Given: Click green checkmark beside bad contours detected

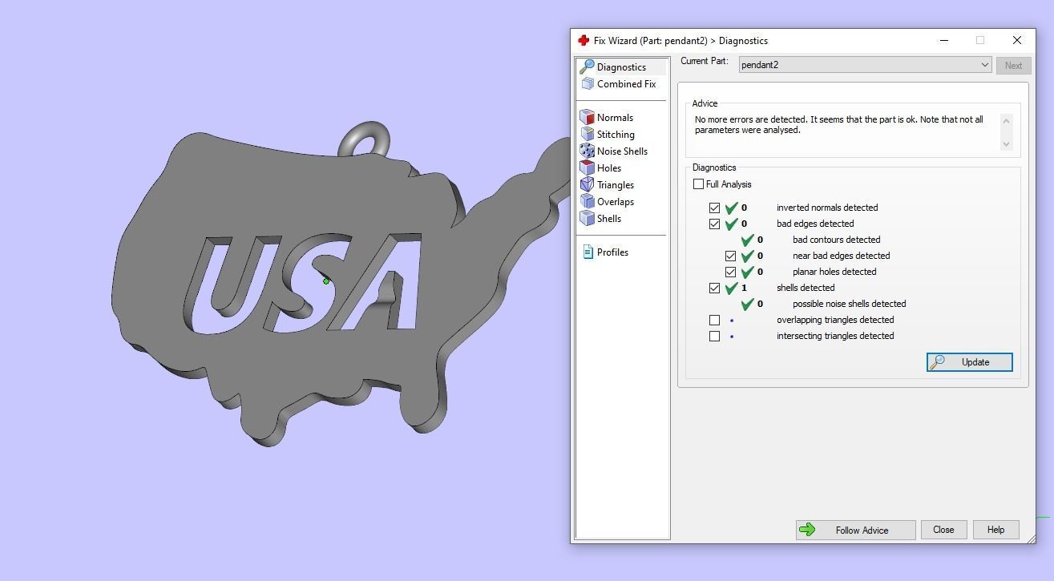Looking at the screenshot, I should click(x=748, y=240).
